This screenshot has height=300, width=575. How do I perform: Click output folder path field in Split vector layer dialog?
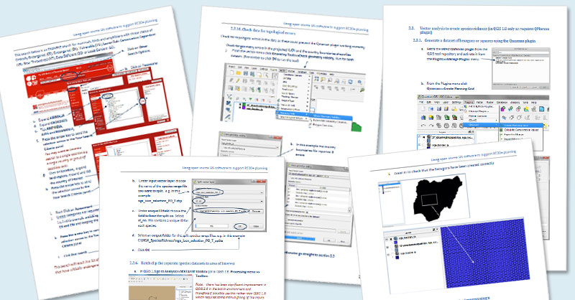(221, 211)
